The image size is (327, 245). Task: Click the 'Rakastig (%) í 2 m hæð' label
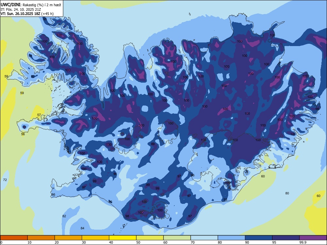click(x=42, y=5)
